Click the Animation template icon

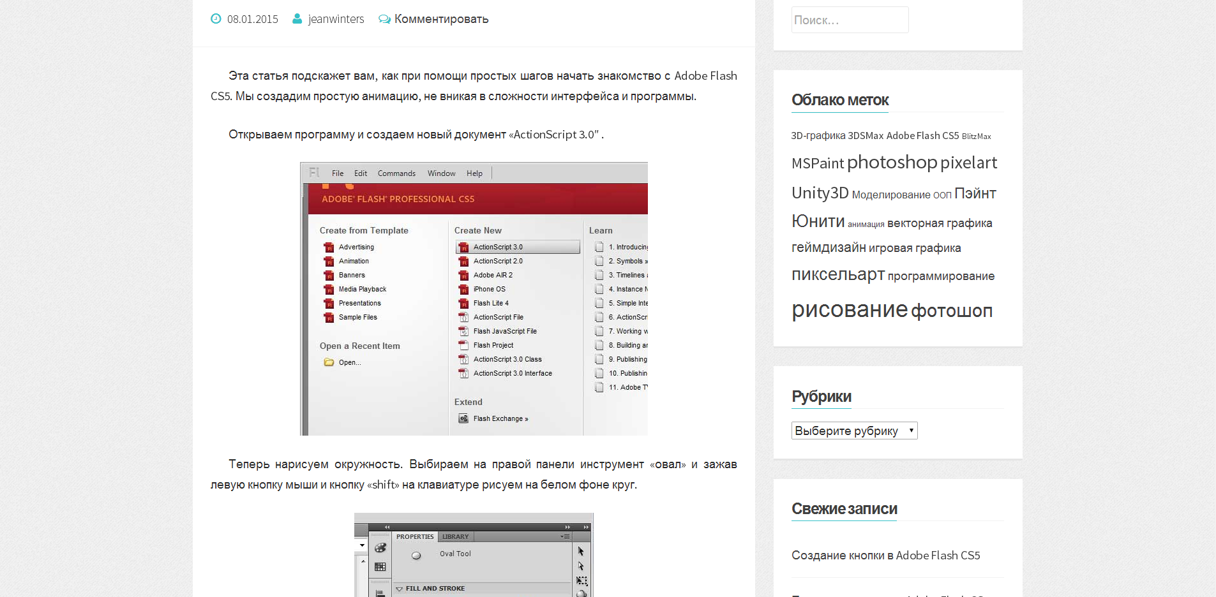[329, 261]
